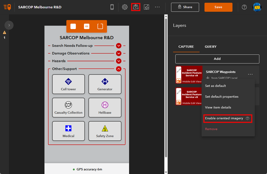
Task: Click the Layers panel heading
Action: 180,26
